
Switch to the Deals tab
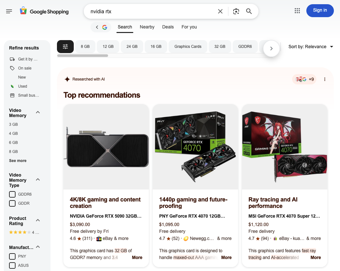tap(168, 27)
